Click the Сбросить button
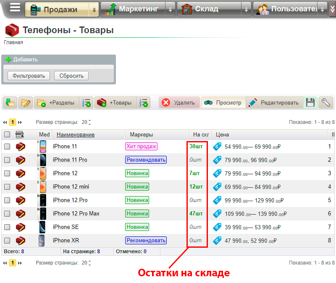This screenshot has height=283, width=336. (71, 76)
